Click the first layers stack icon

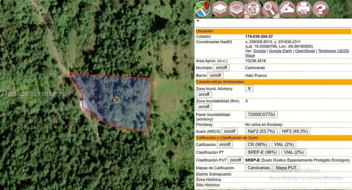220,9
